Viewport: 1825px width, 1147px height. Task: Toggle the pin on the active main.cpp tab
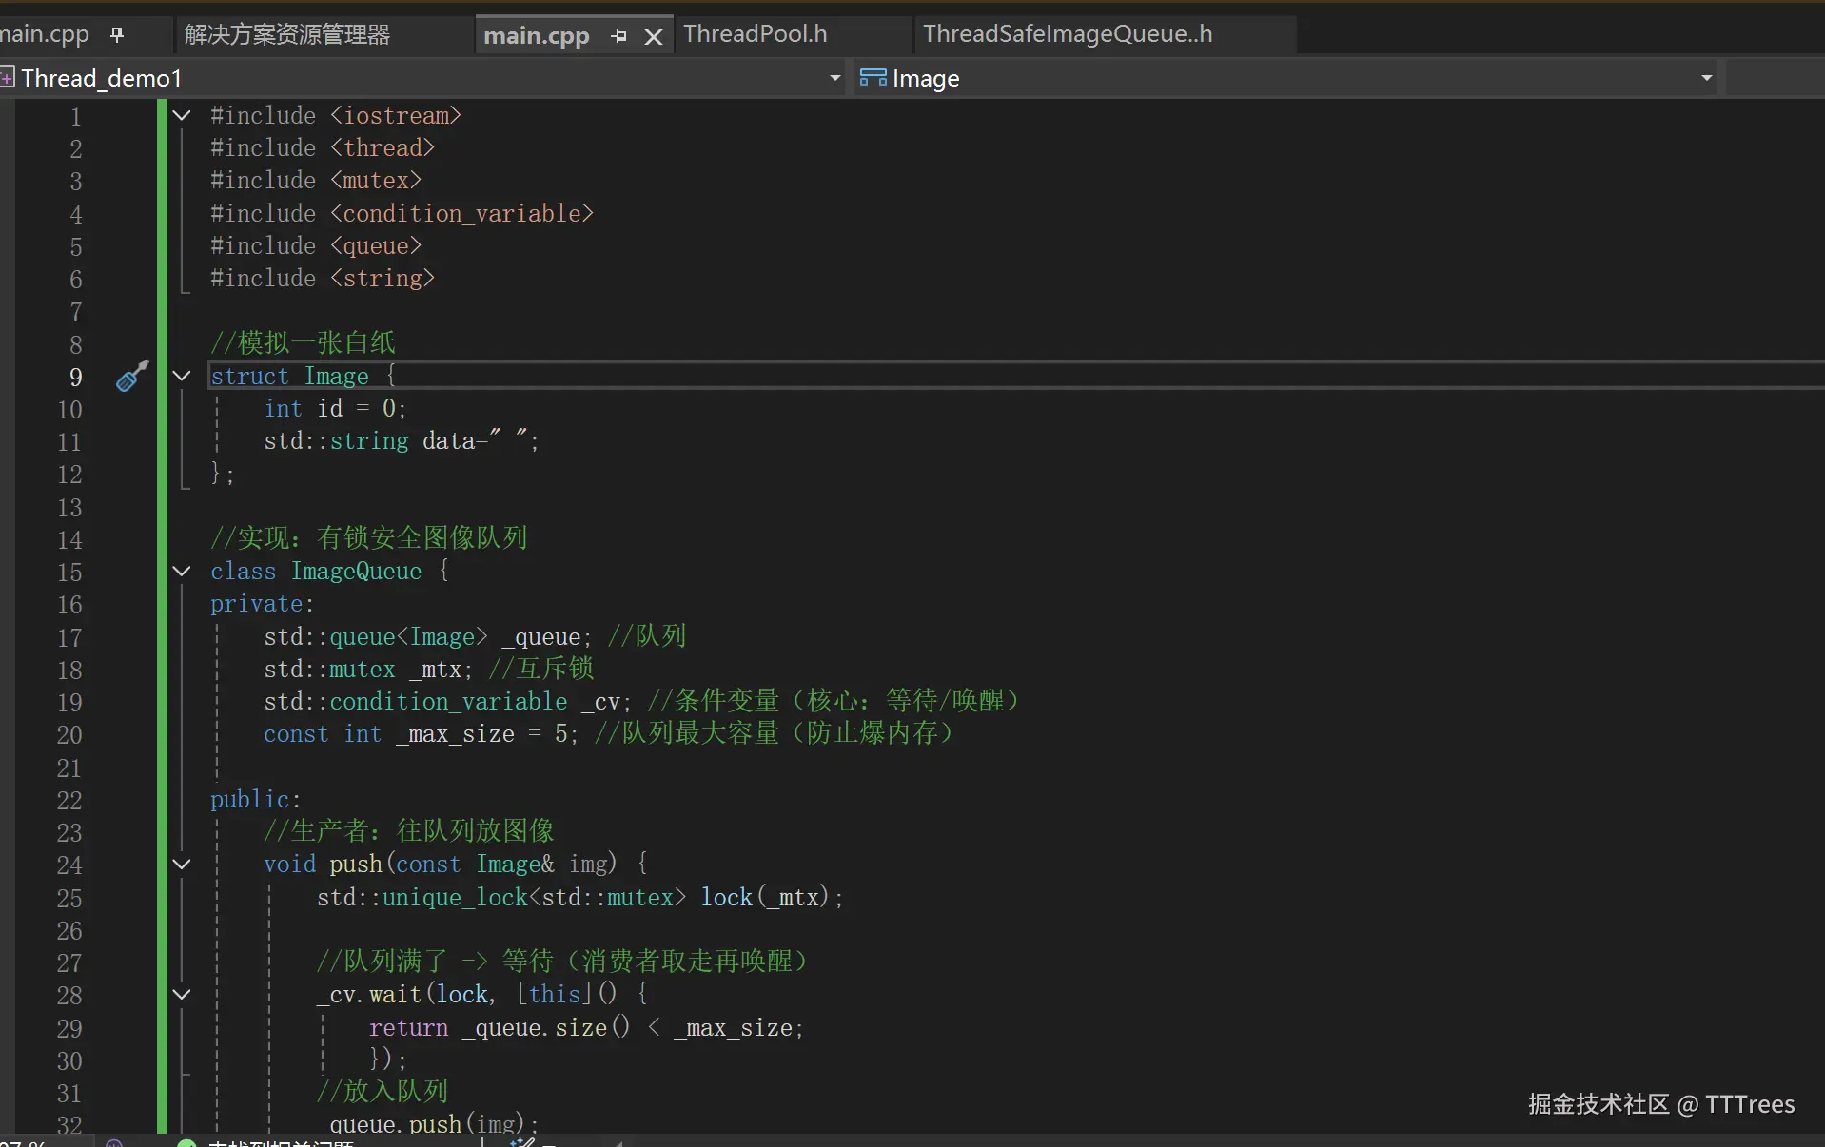[619, 36]
